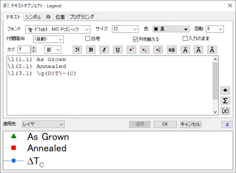
Task: Insert variable info (x) button
Action: coord(225,111)
